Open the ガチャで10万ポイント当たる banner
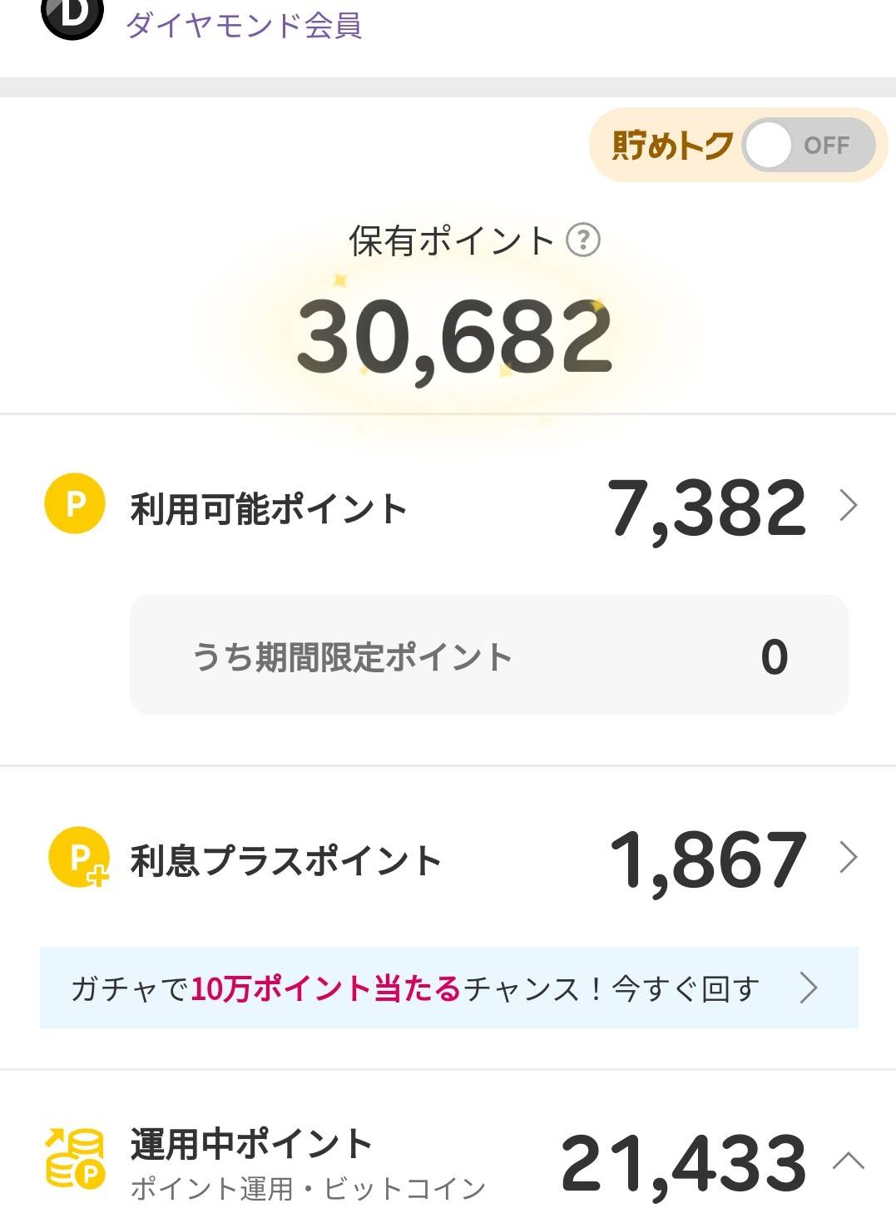 416,988
